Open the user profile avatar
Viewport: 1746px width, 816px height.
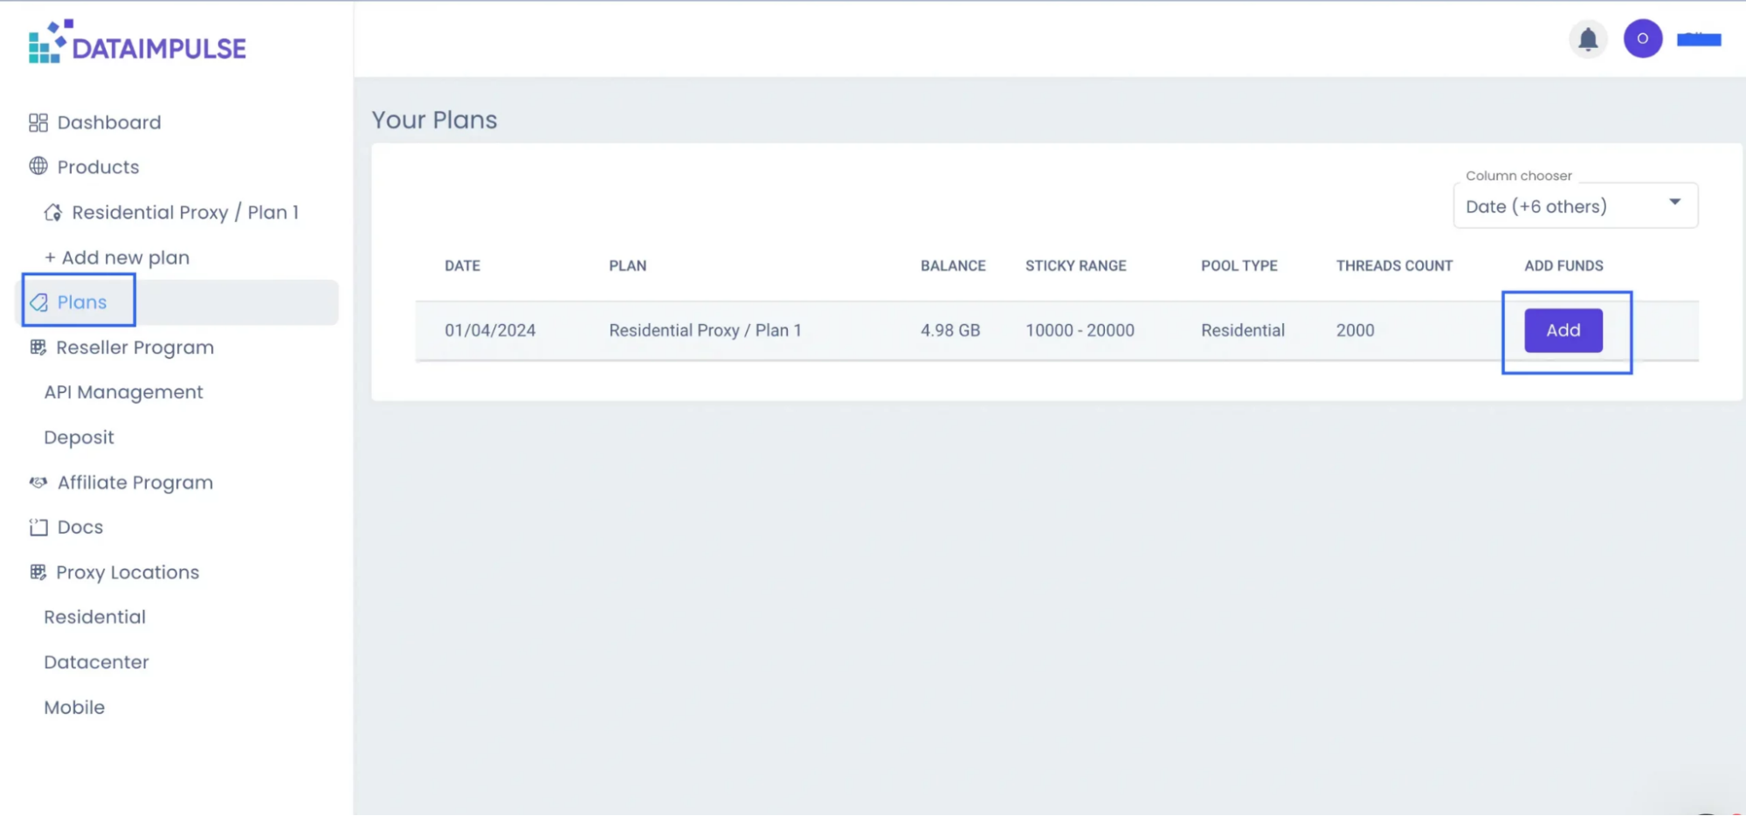tap(1642, 39)
